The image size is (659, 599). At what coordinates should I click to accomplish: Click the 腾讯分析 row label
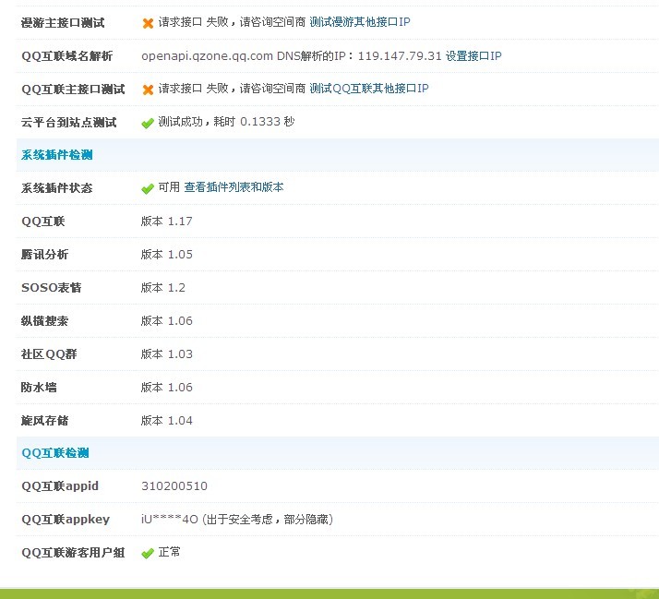point(44,255)
